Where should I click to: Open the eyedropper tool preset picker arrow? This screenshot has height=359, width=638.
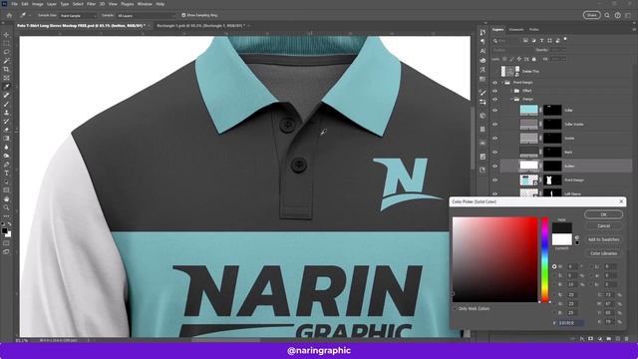coord(29,16)
